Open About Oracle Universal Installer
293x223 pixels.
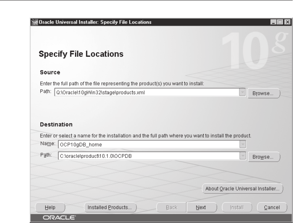[x=242, y=189]
